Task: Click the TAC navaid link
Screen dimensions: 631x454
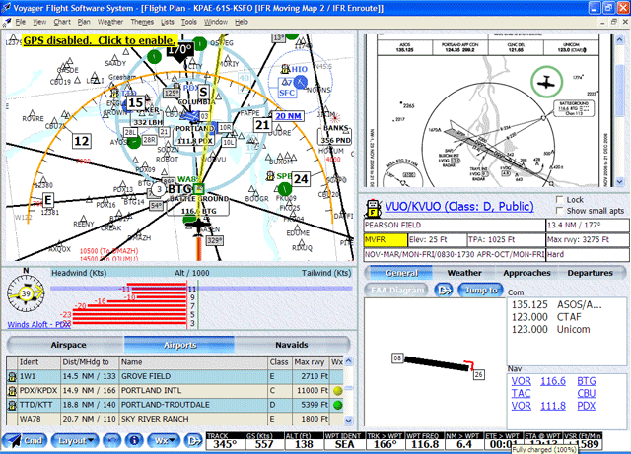Action: (x=521, y=393)
